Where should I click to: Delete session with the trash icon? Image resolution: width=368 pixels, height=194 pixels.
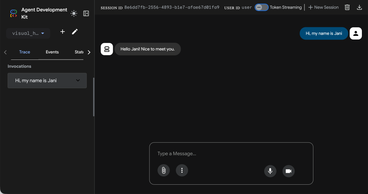tap(347, 7)
